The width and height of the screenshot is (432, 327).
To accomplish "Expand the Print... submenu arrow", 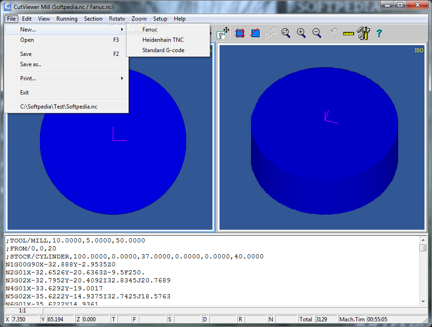I will [x=122, y=78].
